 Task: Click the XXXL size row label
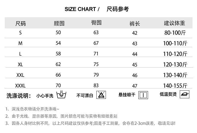[x=20, y=86]
